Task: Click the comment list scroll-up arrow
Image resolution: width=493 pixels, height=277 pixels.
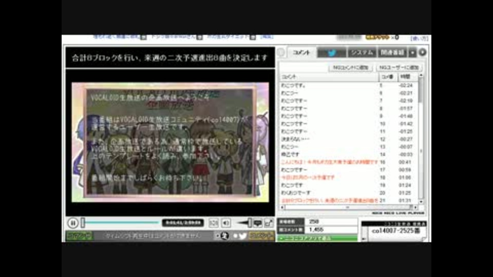Action: tap(421, 76)
